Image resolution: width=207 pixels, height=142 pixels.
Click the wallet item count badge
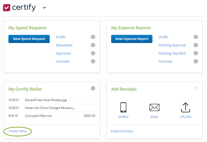pos(93,88)
